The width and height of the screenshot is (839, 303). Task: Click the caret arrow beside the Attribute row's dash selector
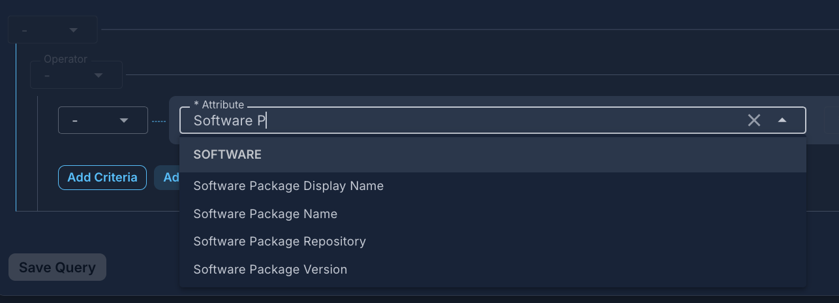coord(124,121)
